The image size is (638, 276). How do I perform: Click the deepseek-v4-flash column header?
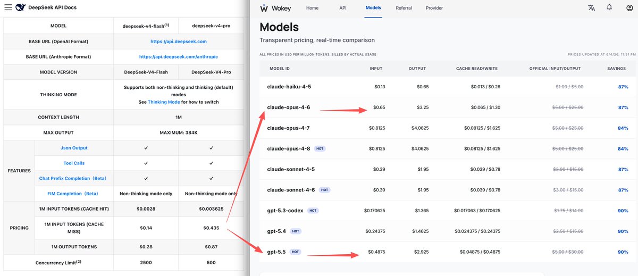point(146,26)
